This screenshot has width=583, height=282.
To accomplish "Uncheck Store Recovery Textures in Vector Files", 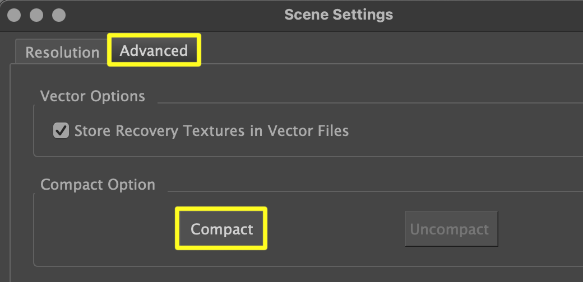I will (60, 131).
